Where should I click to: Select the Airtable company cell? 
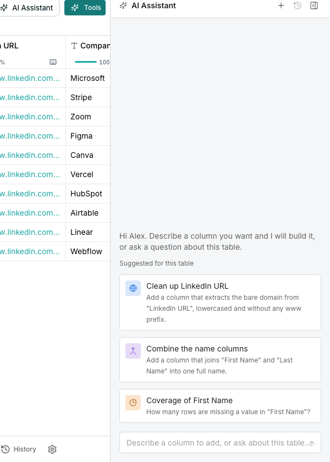tap(88, 213)
